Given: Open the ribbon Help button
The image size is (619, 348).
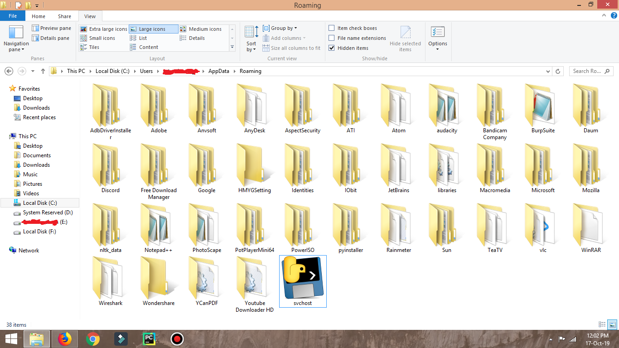Looking at the screenshot, I should click(x=614, y=15).
